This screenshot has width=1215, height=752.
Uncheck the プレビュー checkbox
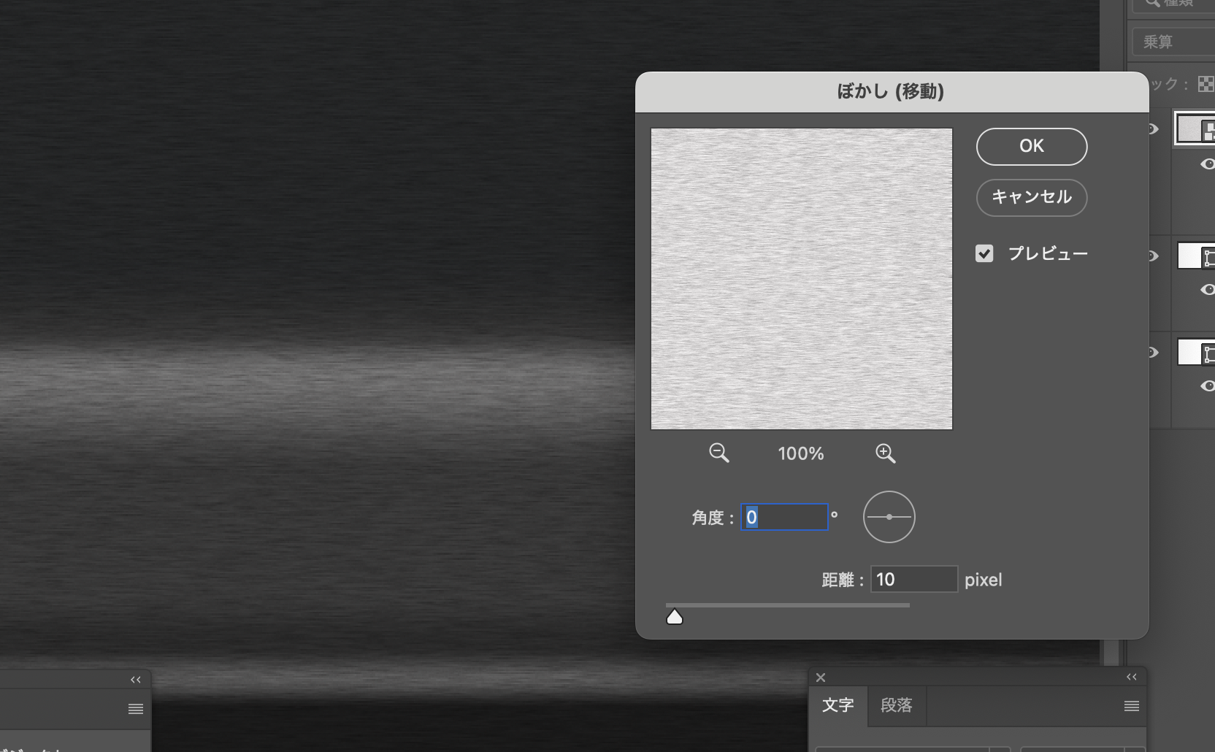point(984,253)
